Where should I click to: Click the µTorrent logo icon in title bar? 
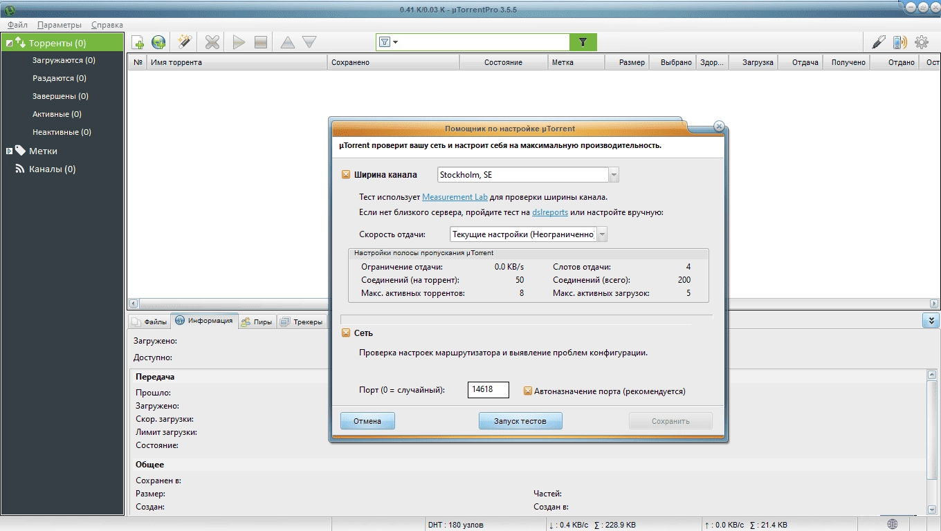[x=9, y=8]
